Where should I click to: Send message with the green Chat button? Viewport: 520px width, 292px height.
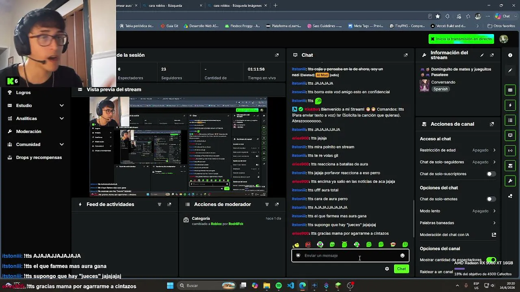coord(401,269)
